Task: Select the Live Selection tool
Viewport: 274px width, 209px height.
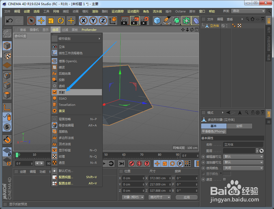Action: point(31,21)
